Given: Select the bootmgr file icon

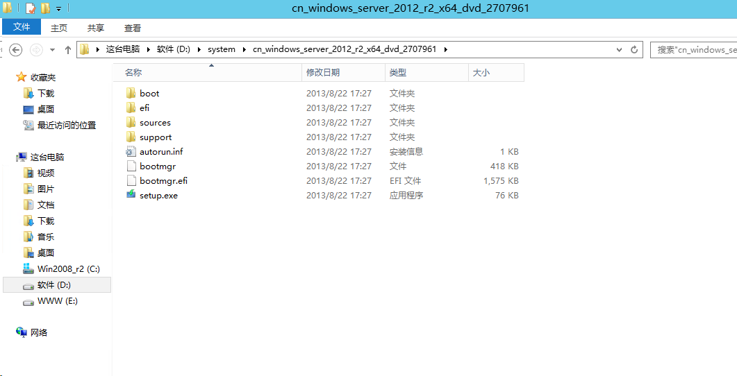Looking at the screenshot, I should click(131, 166).
